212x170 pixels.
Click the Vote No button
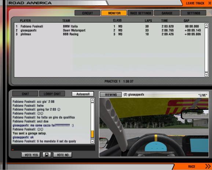(63, 155)
